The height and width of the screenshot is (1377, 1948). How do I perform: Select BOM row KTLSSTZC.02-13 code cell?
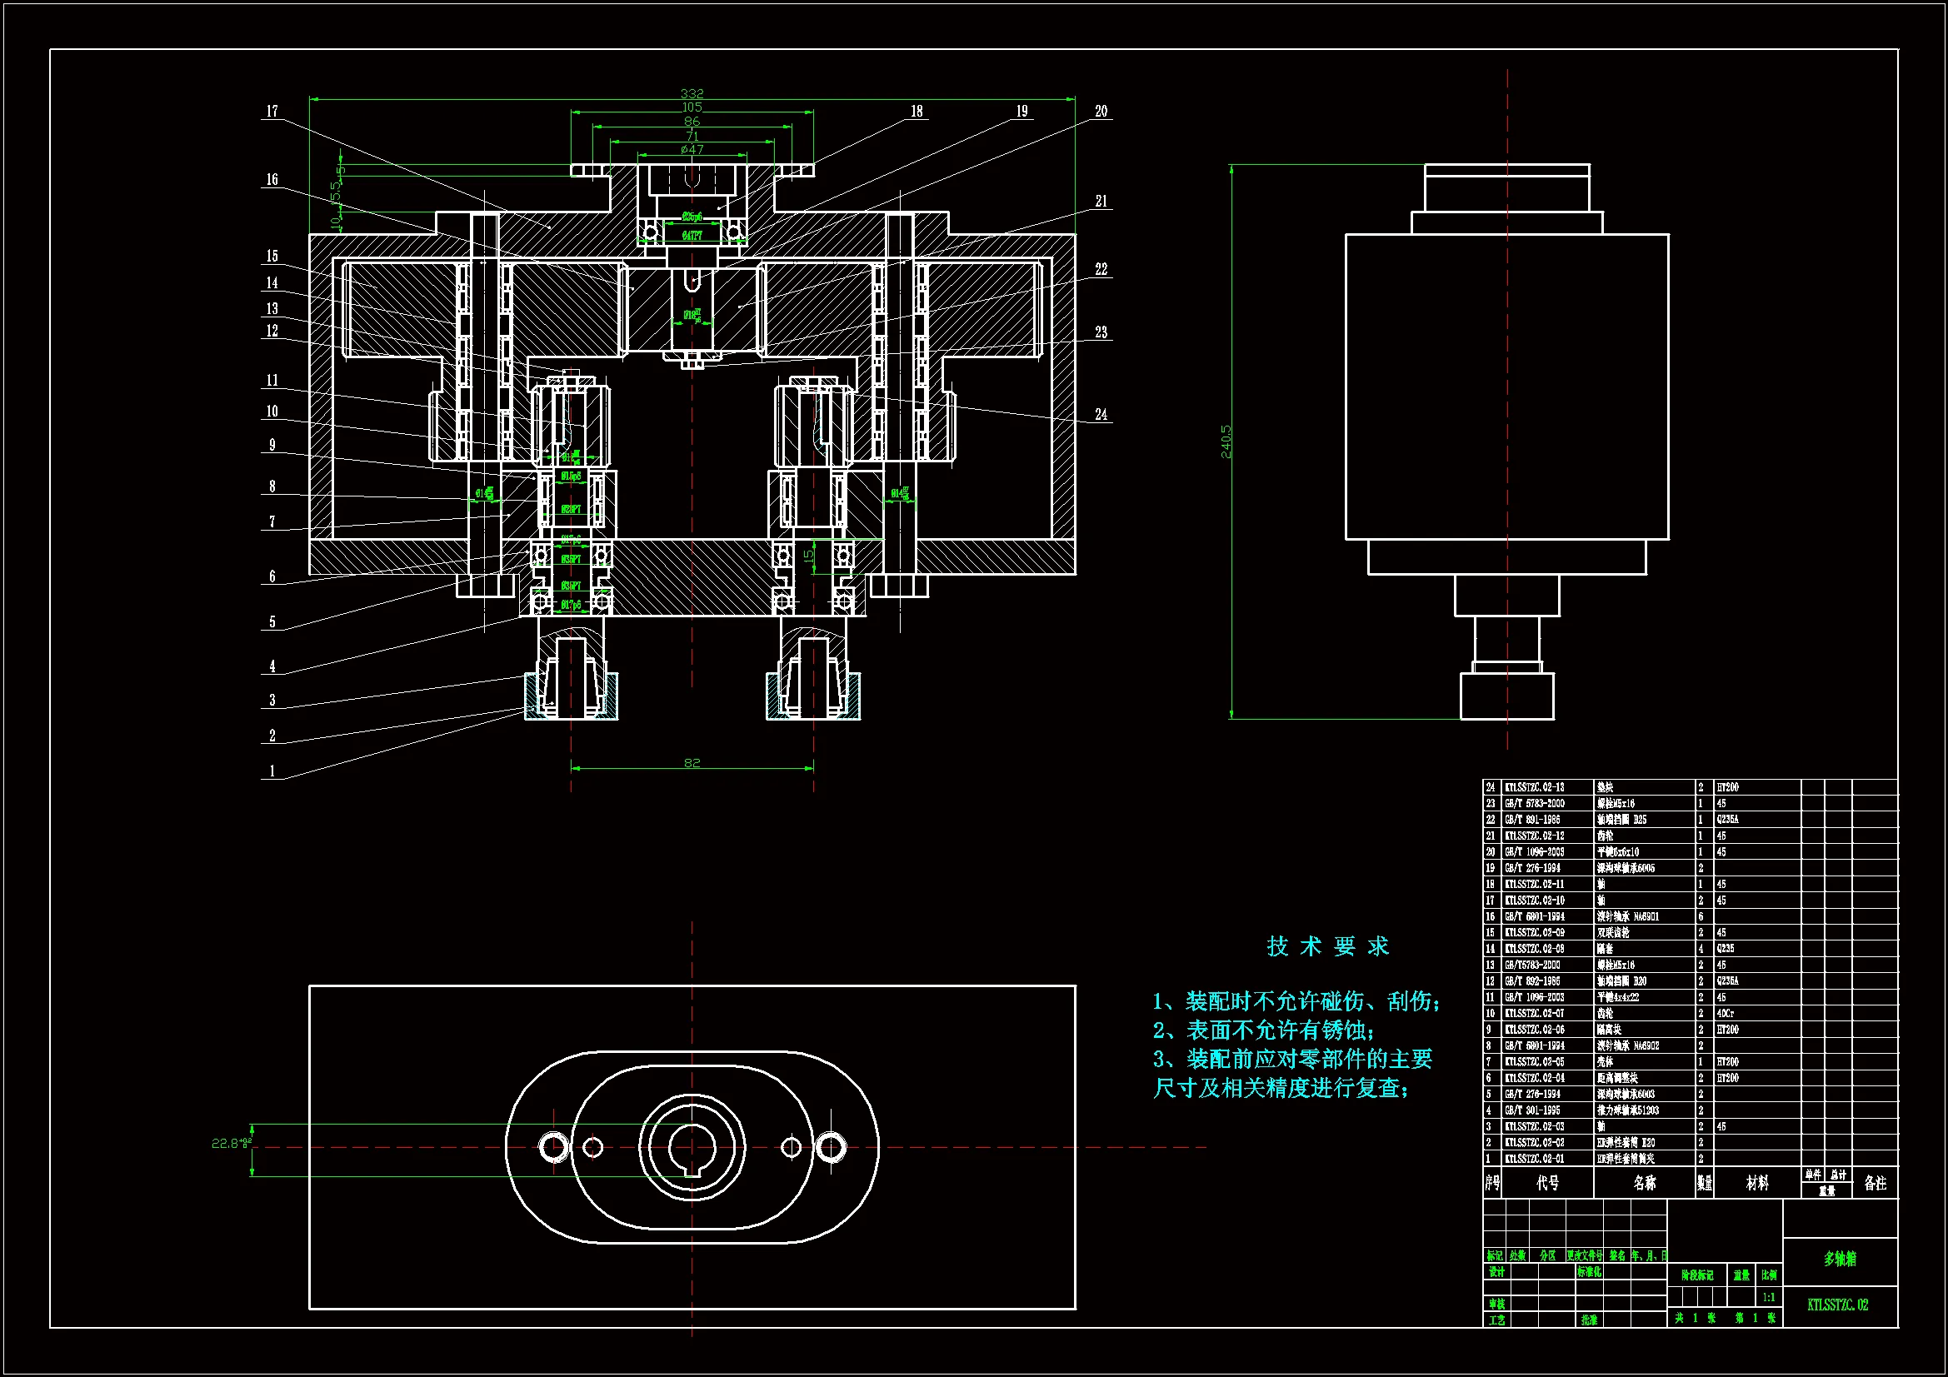[x=1534, y=787]
